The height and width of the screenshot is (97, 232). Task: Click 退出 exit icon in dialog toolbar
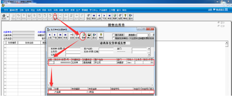coord(94,36)
